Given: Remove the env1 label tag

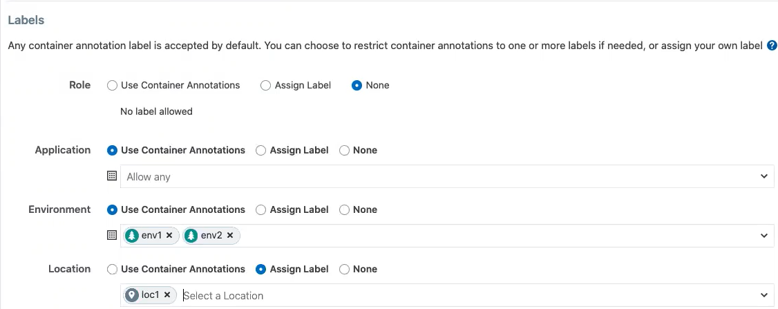Looking at the screenshot, I should [169, 236].
